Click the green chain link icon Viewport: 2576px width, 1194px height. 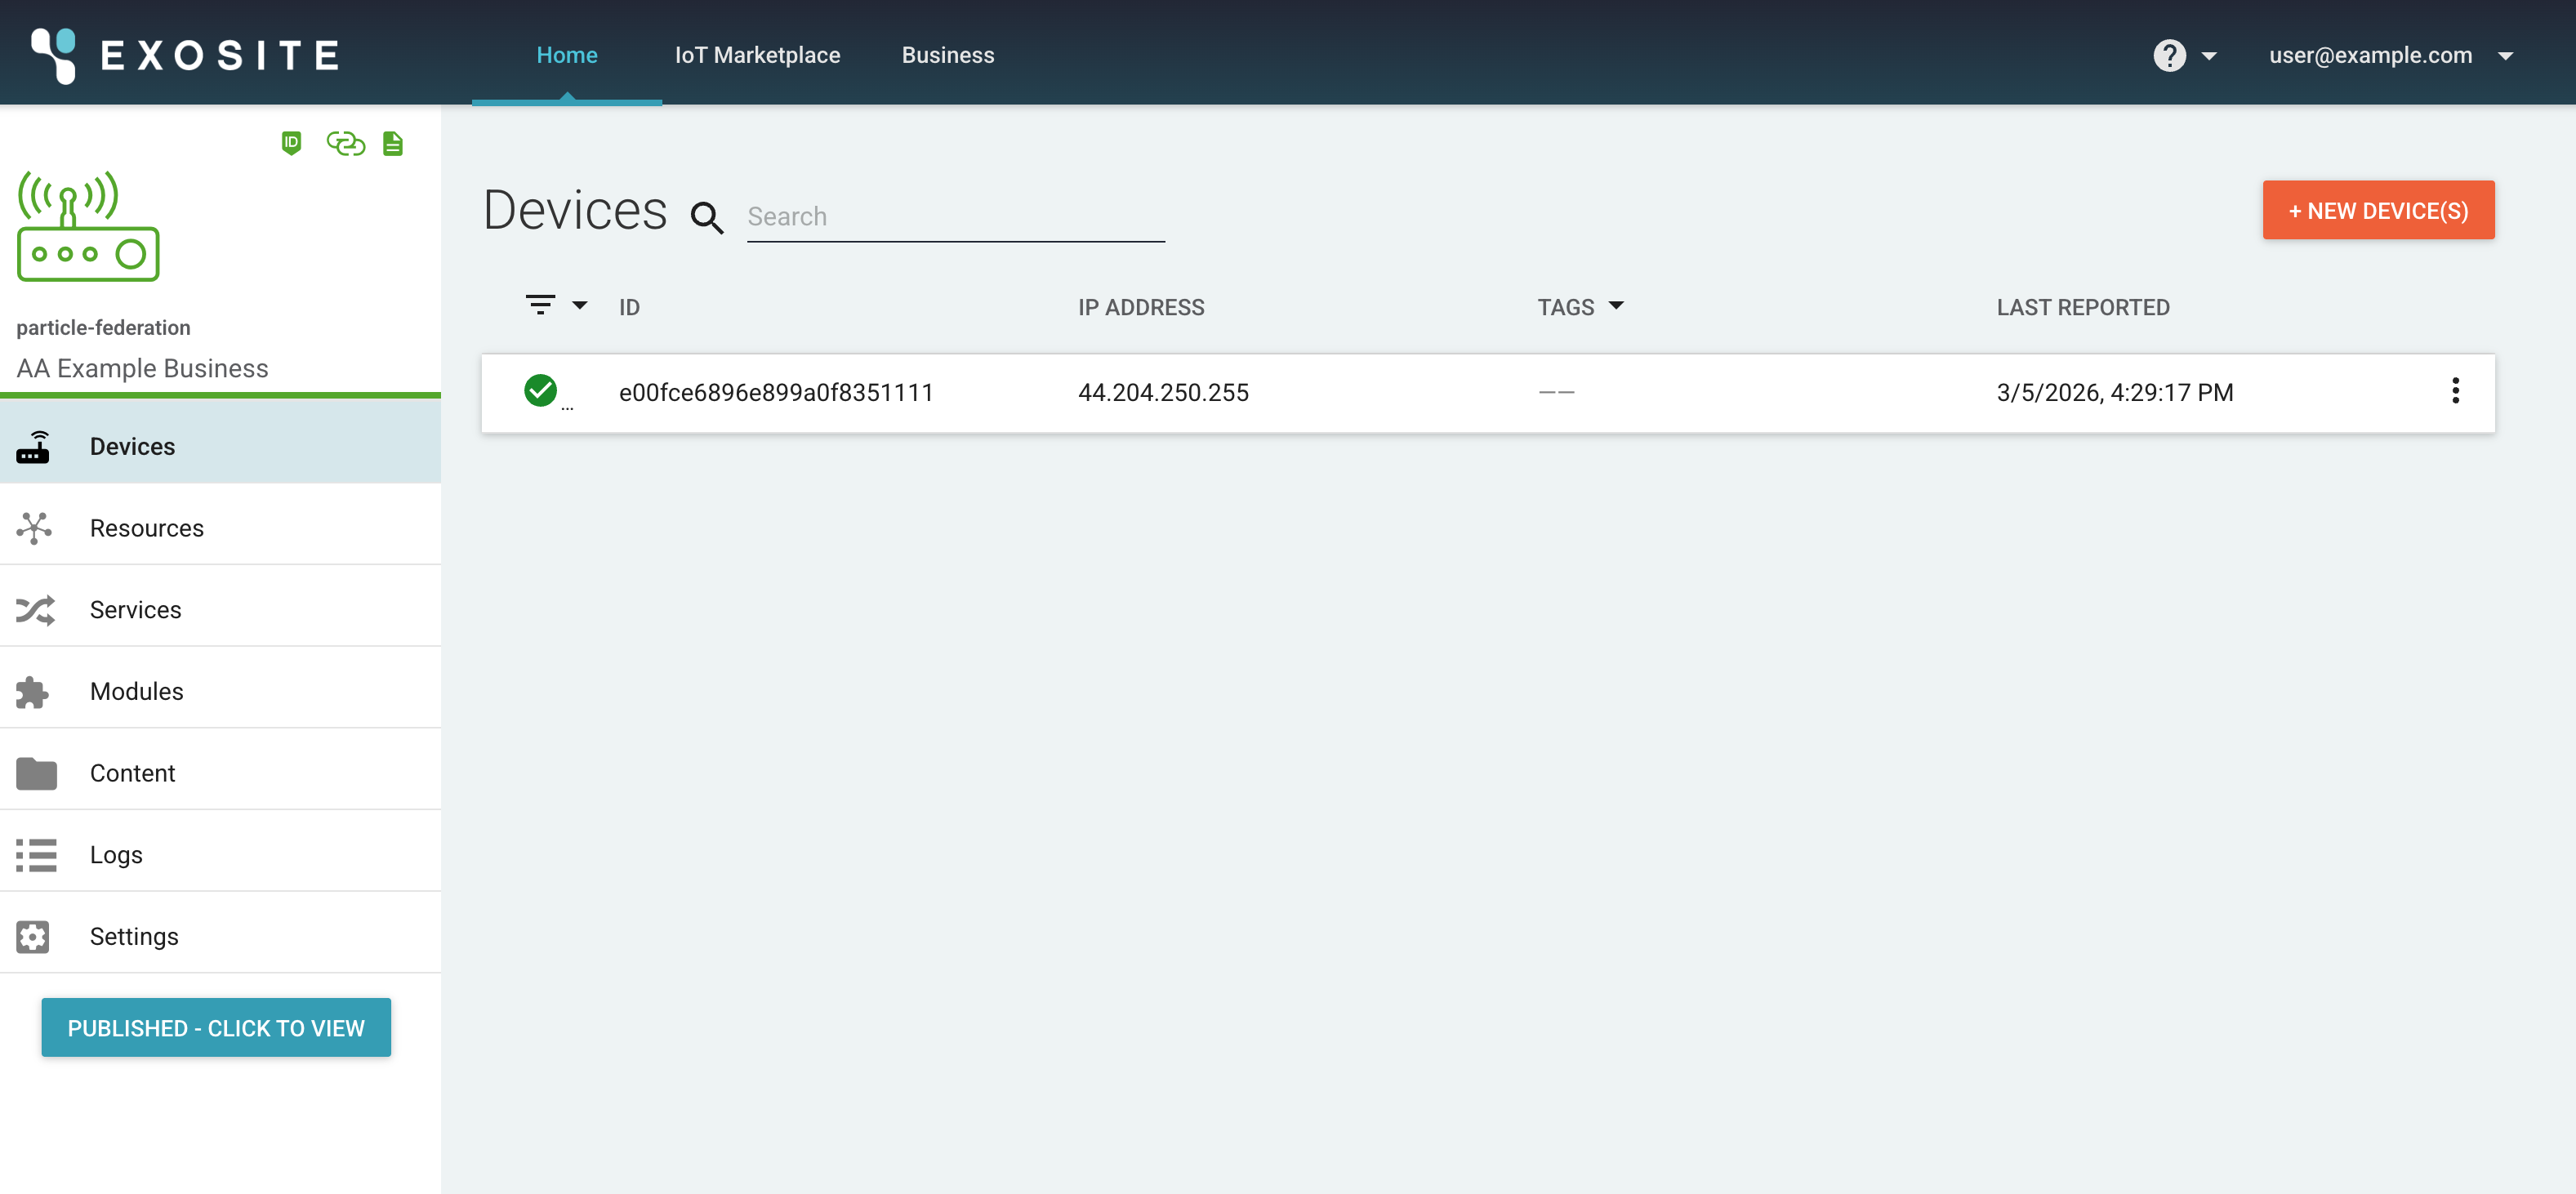[x=345, y=144]
